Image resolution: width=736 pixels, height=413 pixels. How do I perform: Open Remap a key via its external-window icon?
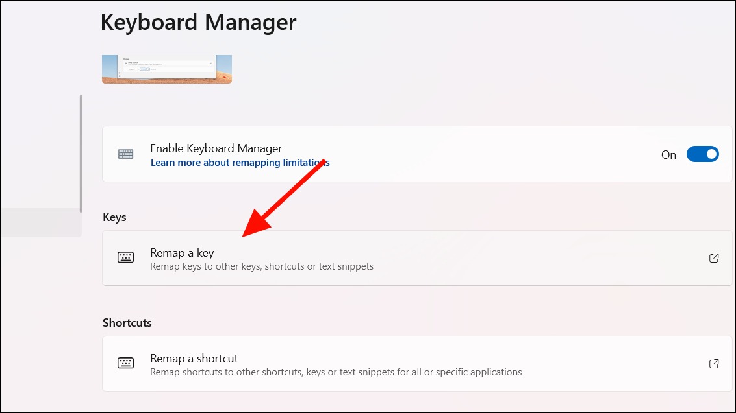tap(713, 258)
